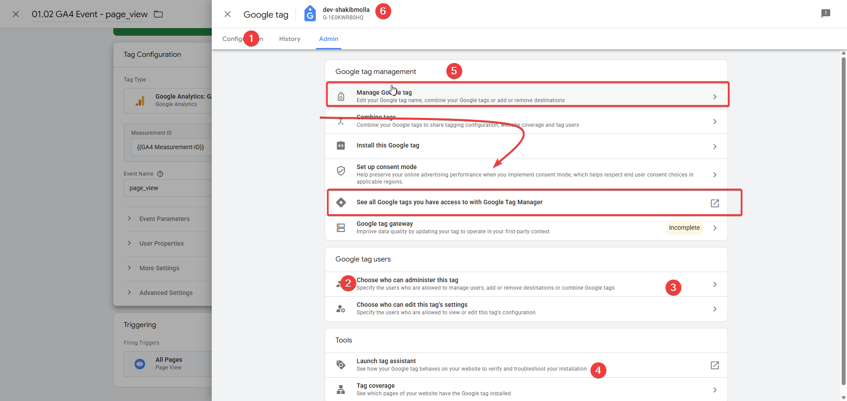
Task: Click external link icon for See all Google tags
Action: coord(715,203)
